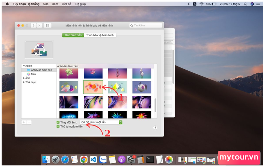Click the 'Tìm kiếm' search field

click(x=146, y=25)
